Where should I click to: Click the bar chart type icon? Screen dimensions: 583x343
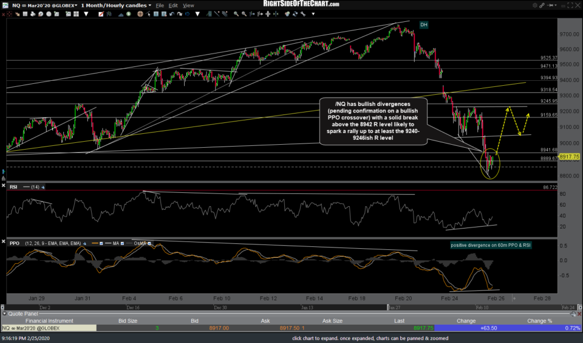point(109,14)
